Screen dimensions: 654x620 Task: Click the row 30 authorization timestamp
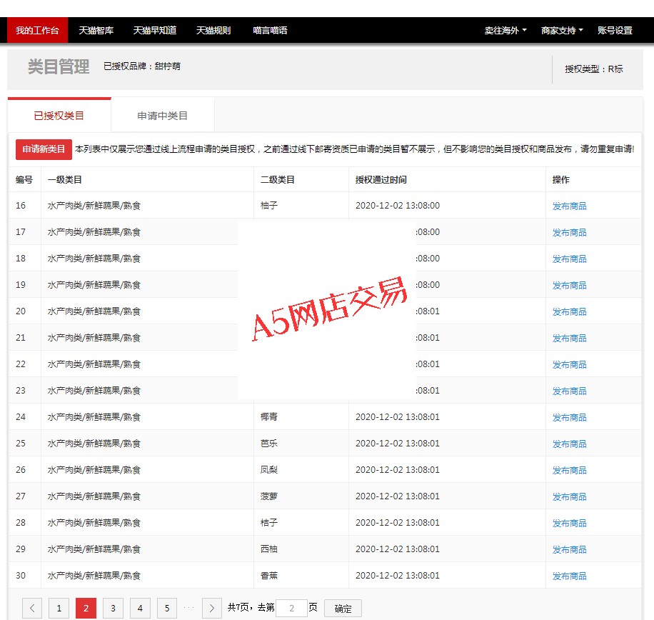click(398, 575)
